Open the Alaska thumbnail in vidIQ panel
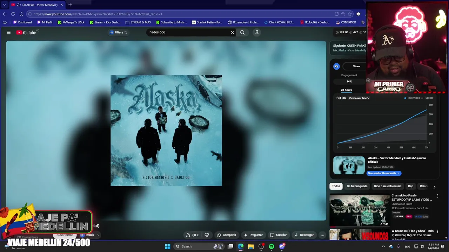This screenshot has height=252, width=449. [x=349, y=165]
